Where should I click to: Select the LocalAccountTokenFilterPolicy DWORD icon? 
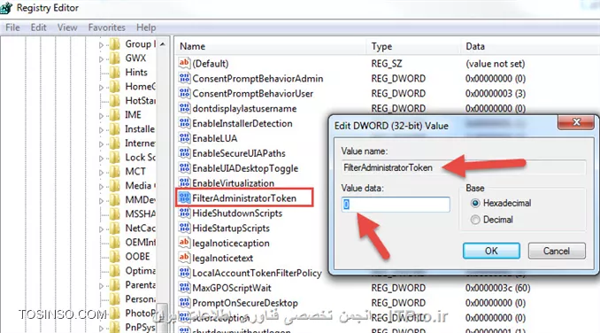(184, 272)
